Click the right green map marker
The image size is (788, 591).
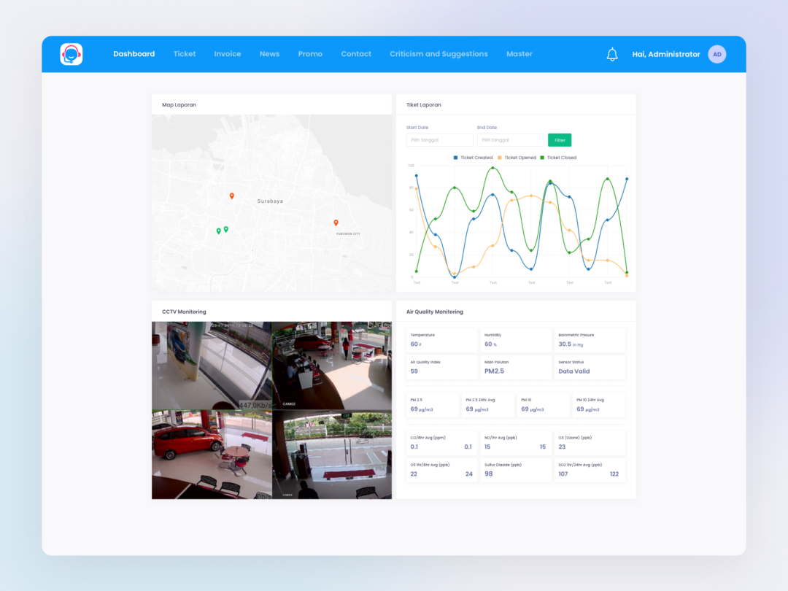[x=226, y=228]
